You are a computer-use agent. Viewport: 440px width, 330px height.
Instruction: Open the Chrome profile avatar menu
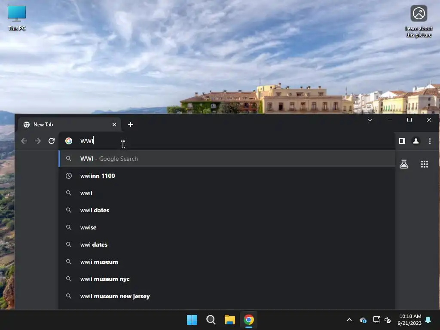416,141
